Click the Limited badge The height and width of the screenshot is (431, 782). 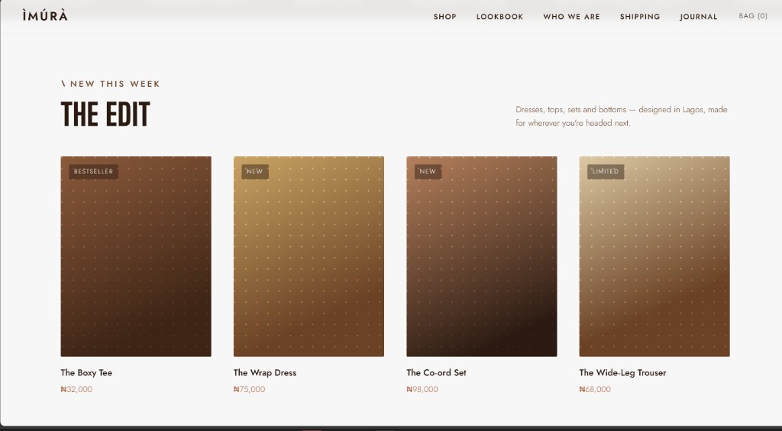pyautogui.click(x=606, y=172)
